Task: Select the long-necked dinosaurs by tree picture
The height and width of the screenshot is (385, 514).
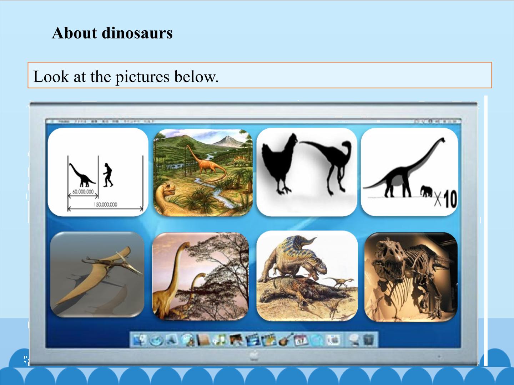Action: 201,277
